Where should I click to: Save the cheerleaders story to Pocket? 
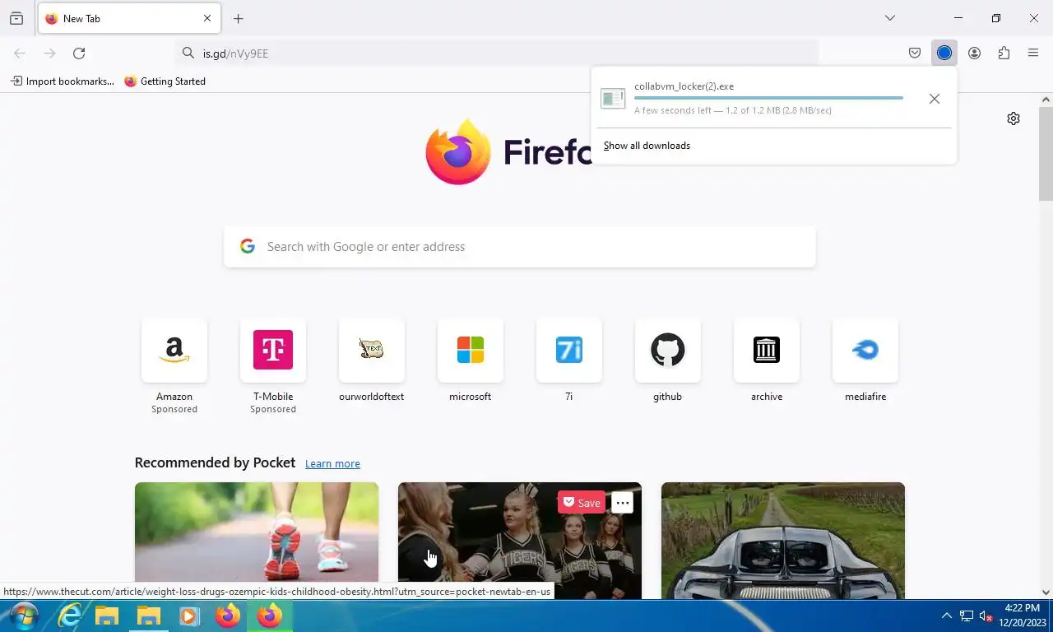[x=582, y=503]
